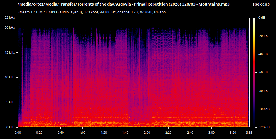This screenshot has width=276, height=139.
Task: Click the 15 kHz frequency label
Action: (9, 52)
